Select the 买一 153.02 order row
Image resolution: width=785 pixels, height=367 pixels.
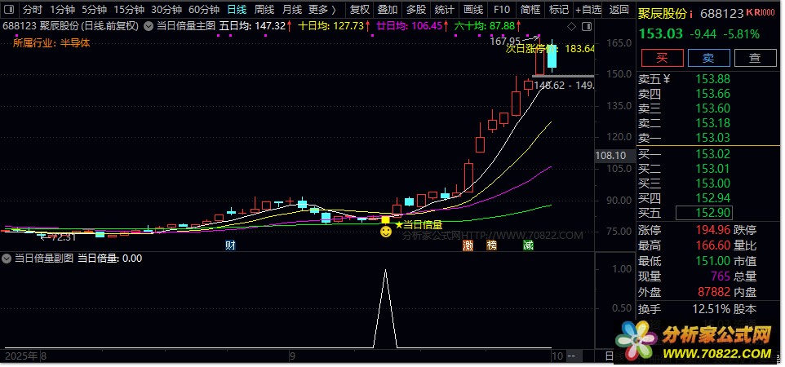685,153
